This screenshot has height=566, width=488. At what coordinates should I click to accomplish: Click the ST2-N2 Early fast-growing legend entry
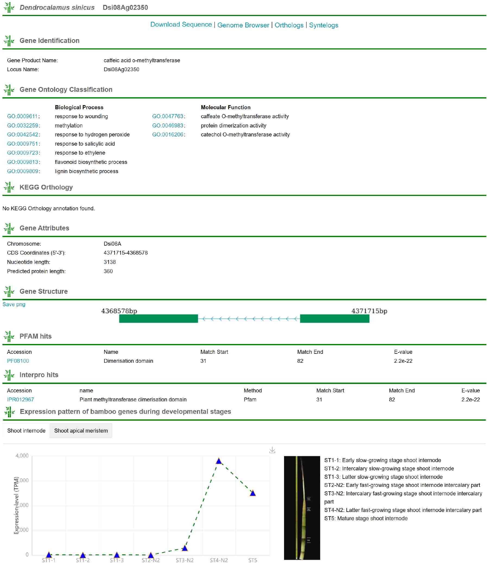coord(402,485)
